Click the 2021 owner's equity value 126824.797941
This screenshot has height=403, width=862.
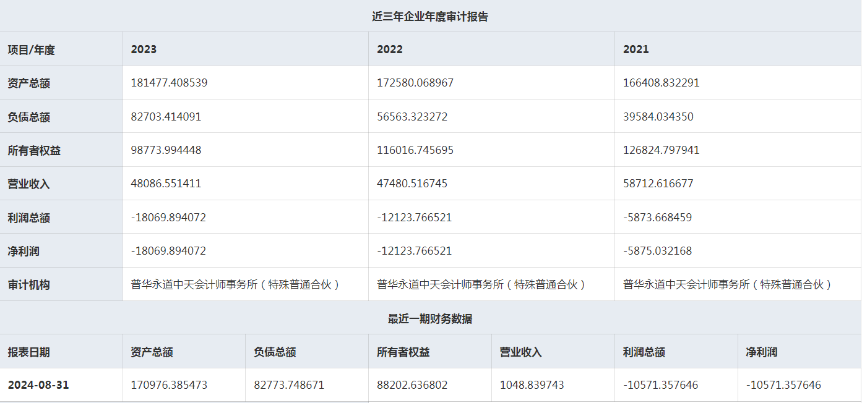tap(662, 150)
